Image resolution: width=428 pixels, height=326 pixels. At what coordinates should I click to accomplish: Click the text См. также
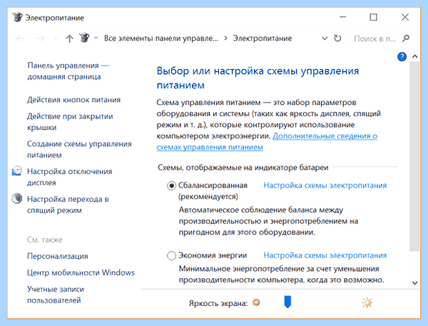pos(45,240)
